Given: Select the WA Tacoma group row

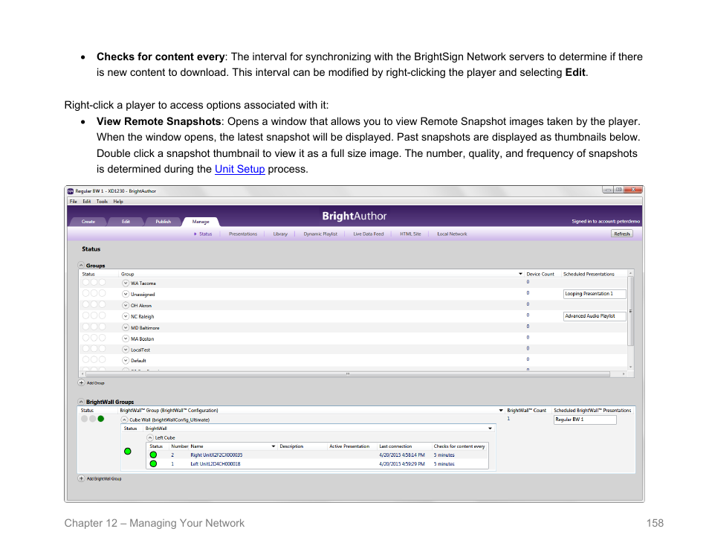Looking at the screenshot, I should pos(353,283).
